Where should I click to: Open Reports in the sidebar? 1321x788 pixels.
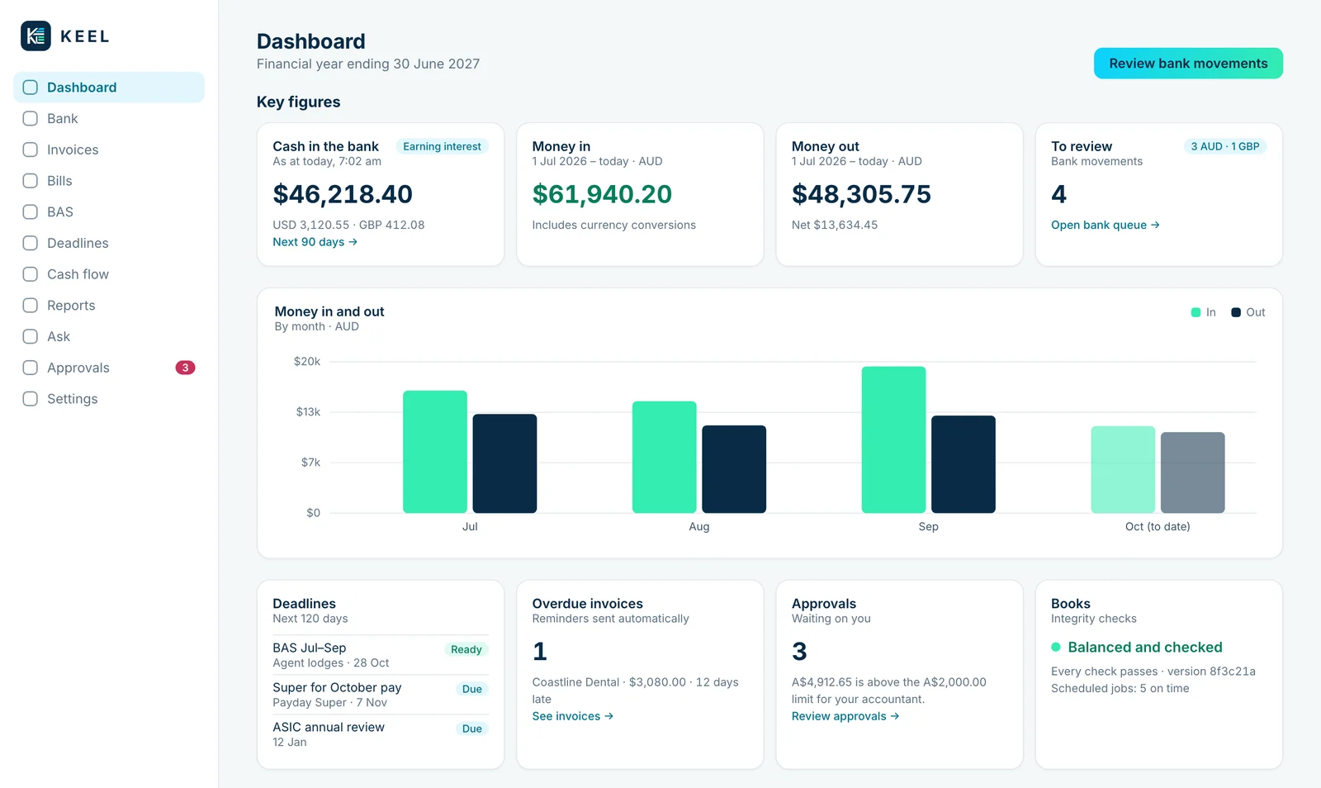(109, 306)
